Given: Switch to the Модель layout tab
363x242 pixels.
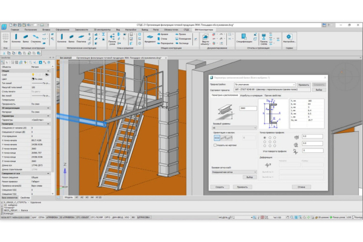Looking at the screenshot, I should pos(68,197).
